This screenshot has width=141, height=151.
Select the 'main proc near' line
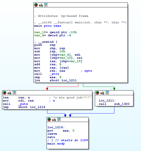[x=48, y=26]
